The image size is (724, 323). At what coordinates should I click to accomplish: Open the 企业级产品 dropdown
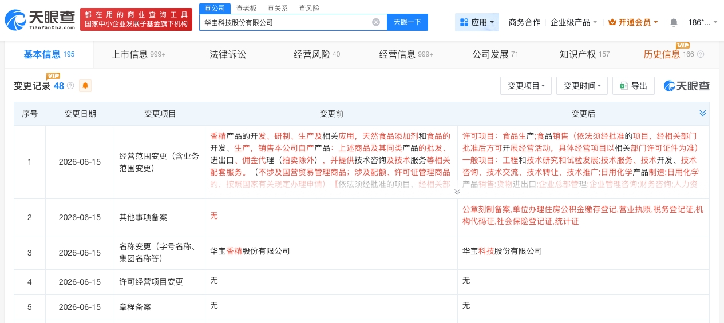point(573,22)
